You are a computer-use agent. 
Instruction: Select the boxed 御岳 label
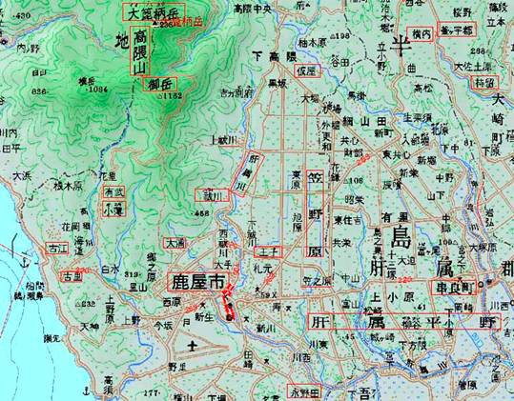click(160, 84)
